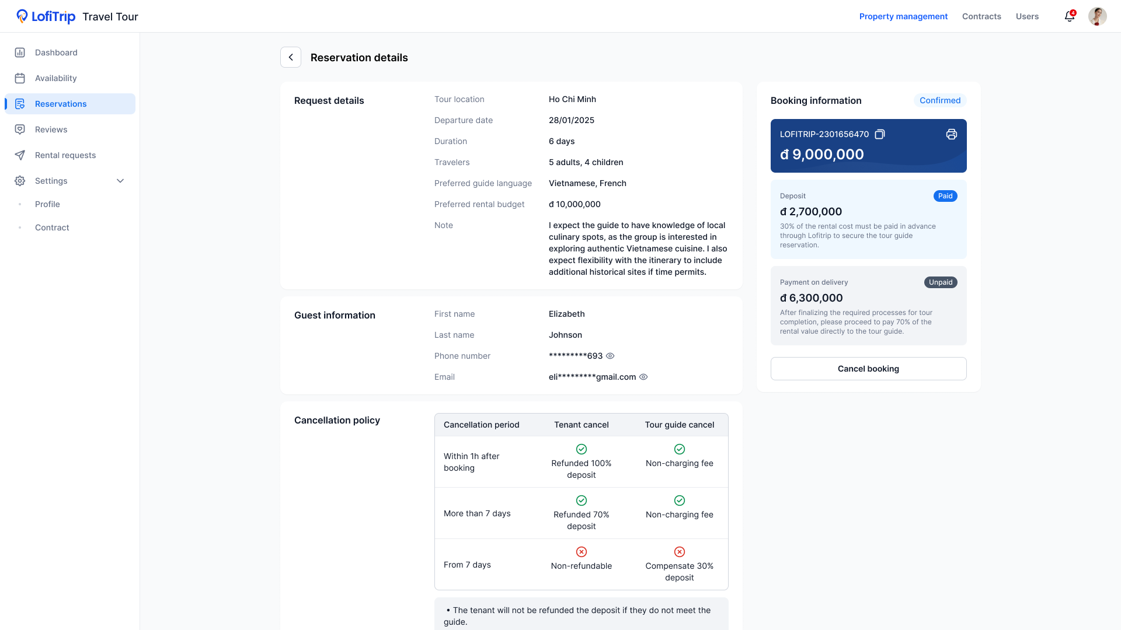
Task: Click the red cross above Non-refundable
Action: point(582,552)
